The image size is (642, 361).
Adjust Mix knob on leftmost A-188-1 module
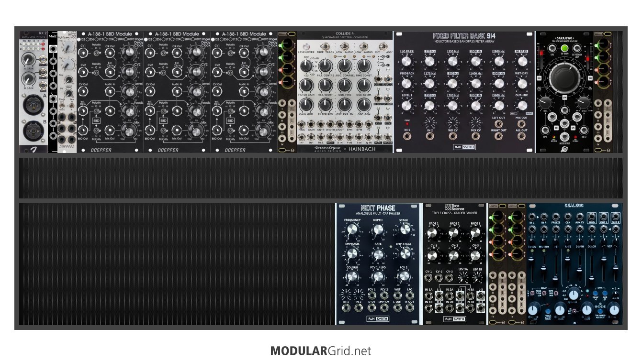point(128,130)
